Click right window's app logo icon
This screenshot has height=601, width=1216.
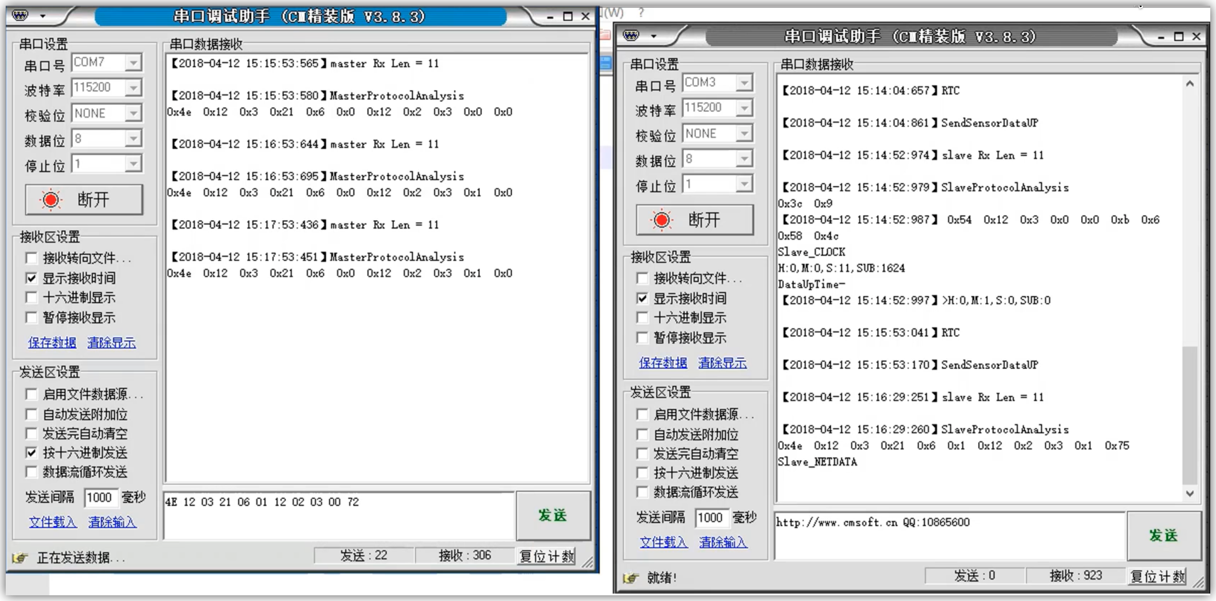click(x=630, y=36)
